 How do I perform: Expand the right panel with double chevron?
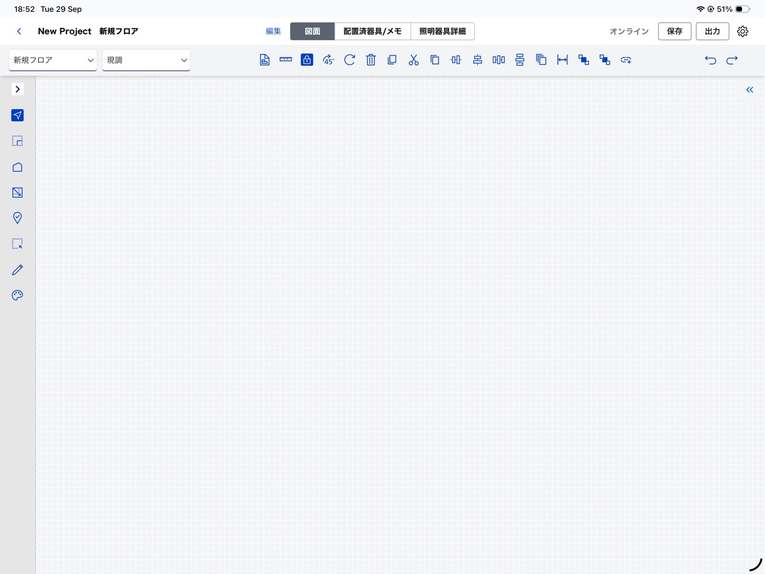click(x=750, y=90)
